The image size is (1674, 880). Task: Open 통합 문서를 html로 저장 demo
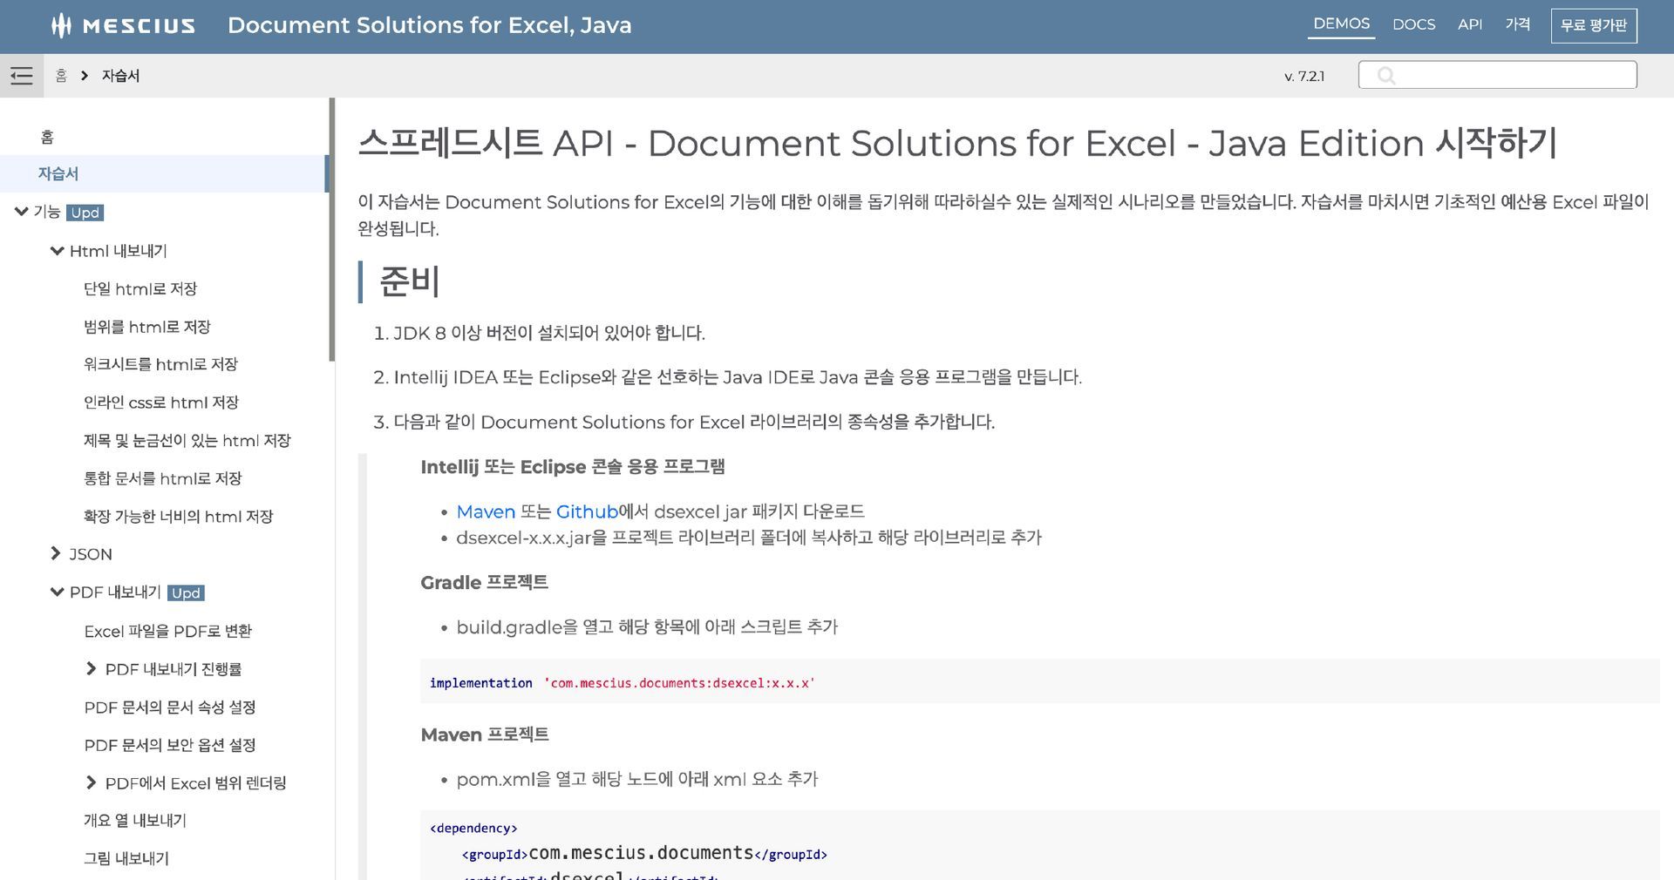163,478
